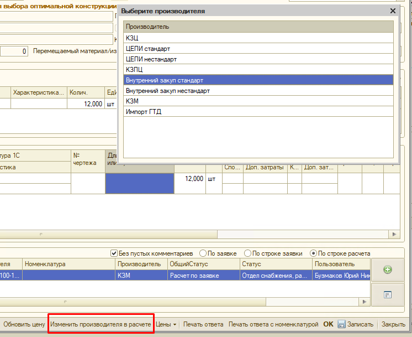Viewport: 412px width, 337px height.
Task: Choose manufacturer КЗЦ in the list
Action: (258, 38)
